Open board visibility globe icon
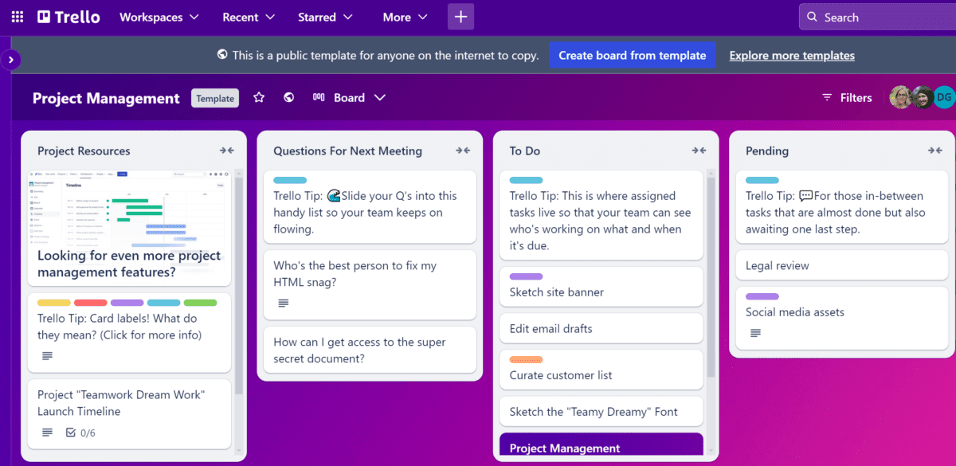 (x=289, y=97)
